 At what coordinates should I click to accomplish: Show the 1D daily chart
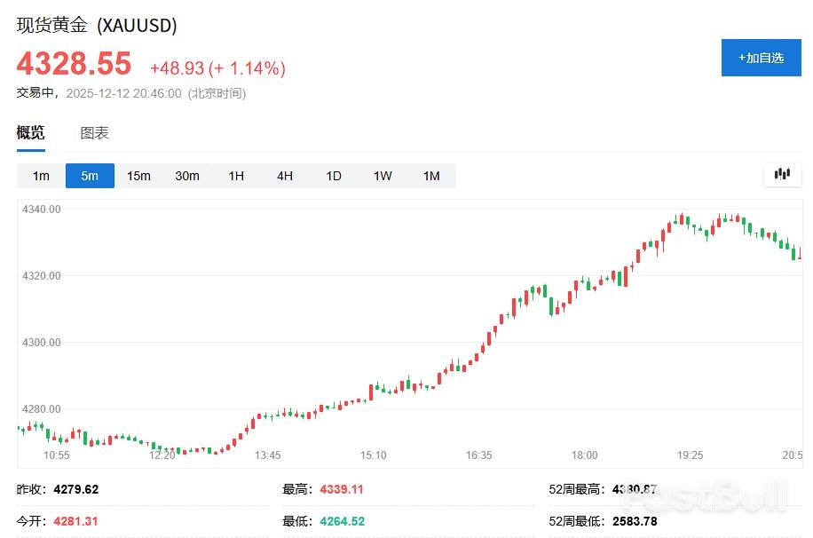pyautogui.click(x=334, y=176)
